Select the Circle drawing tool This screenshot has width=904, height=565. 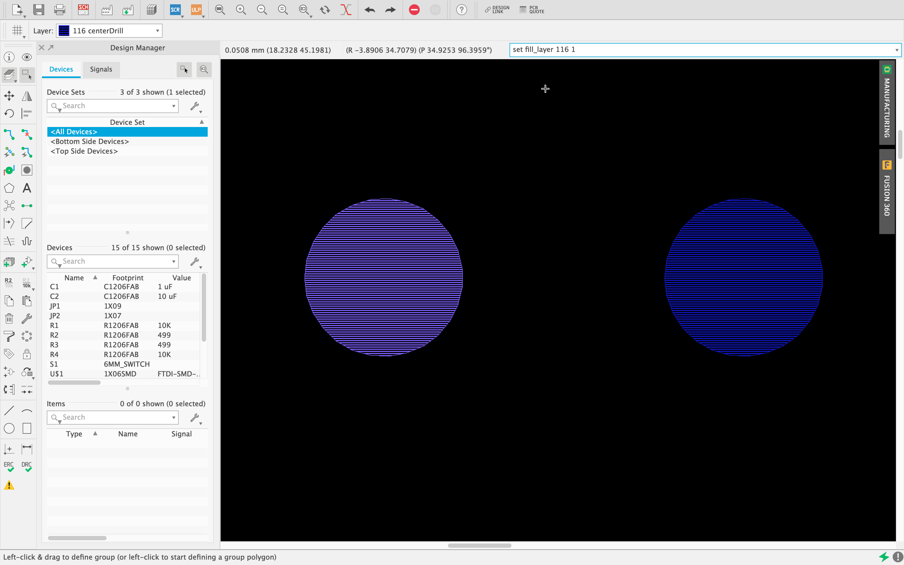(9, 428)
